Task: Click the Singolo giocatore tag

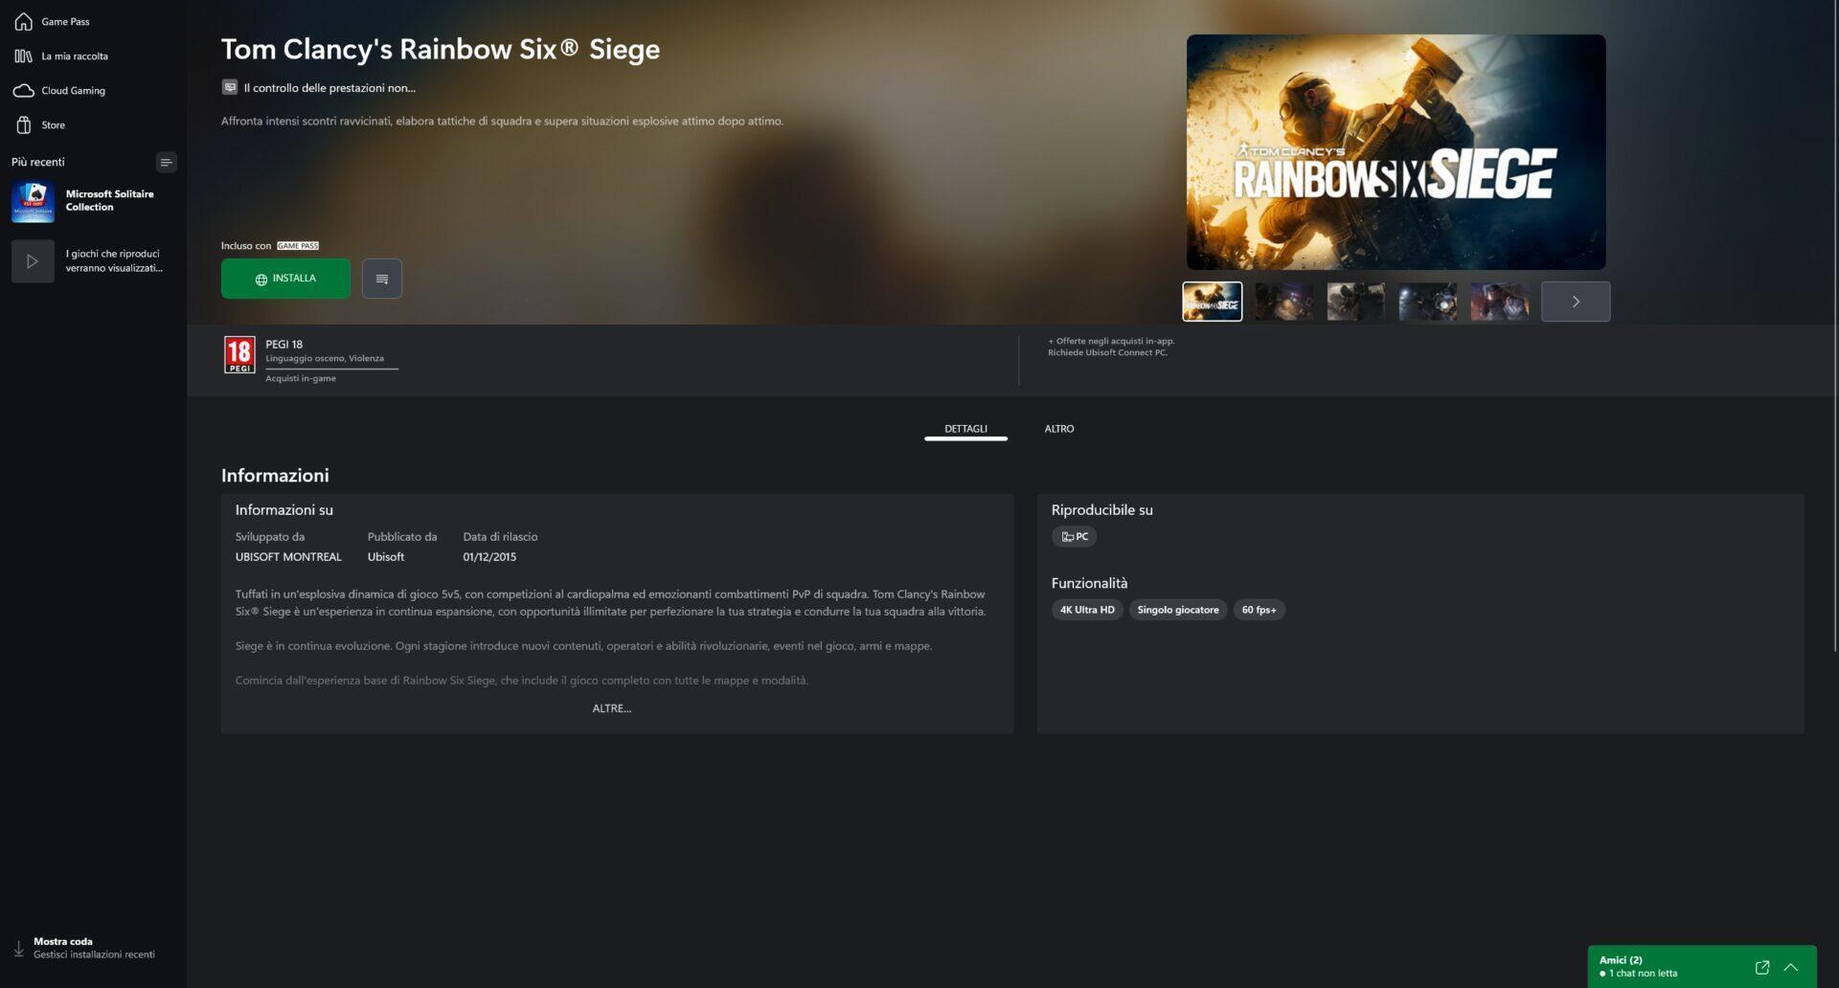Action: click(1178, 610)
